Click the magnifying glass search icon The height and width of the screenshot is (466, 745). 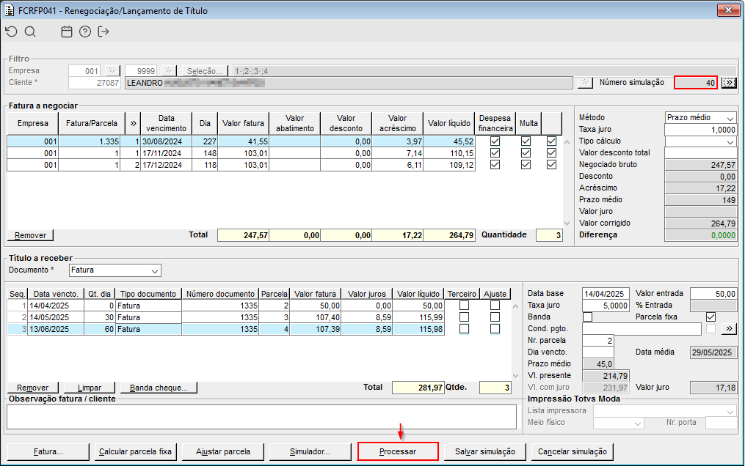pos(30,32)
